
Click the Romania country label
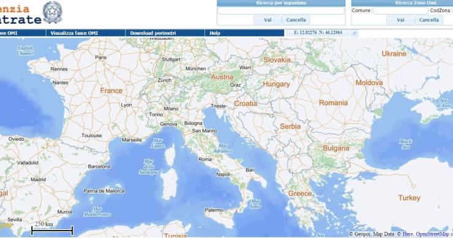[333, 103]
